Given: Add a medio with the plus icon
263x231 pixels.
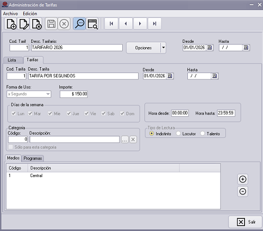Looking at the screenshot, I should tap(243, 179).
